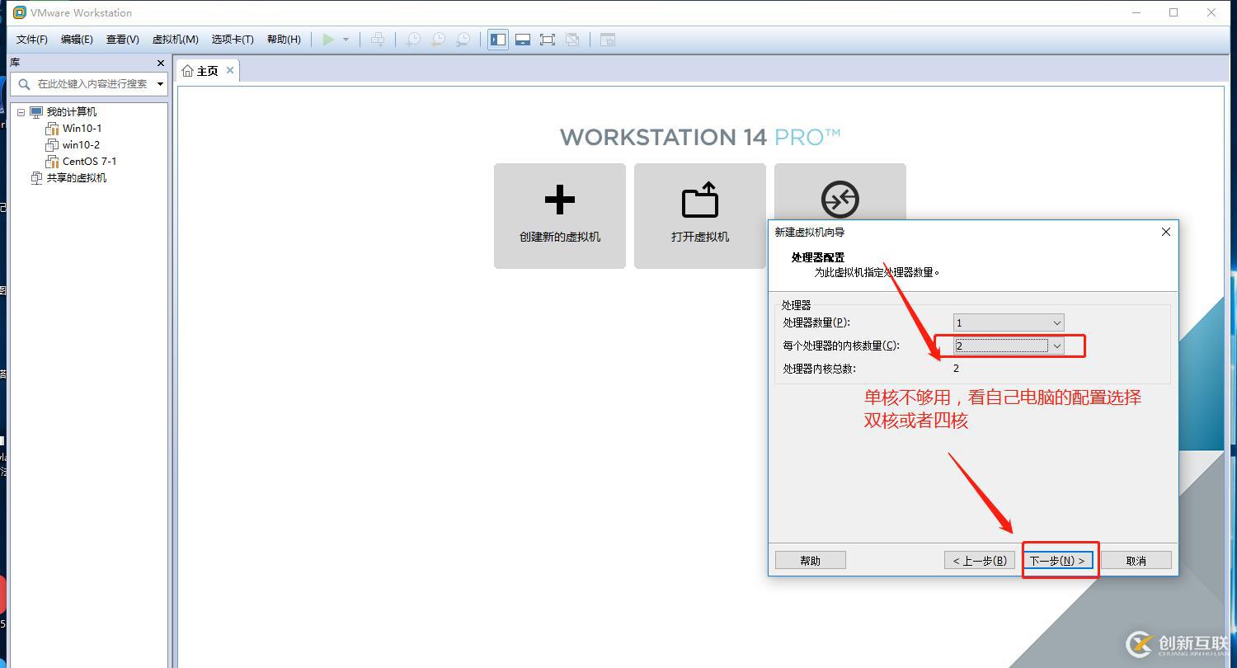Click the CentOS 7-1 VM icon

pyautogui.click(x=52, y=162)
